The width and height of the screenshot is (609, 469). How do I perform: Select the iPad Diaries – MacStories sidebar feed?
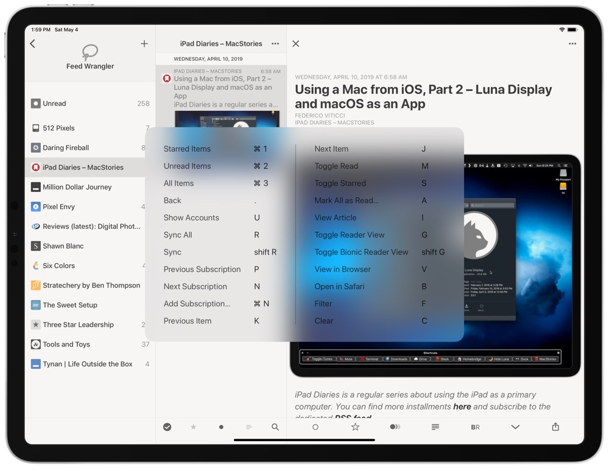90,167
